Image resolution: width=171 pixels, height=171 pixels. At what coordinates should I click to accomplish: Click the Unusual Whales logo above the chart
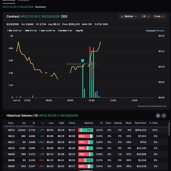click(155, 31)
